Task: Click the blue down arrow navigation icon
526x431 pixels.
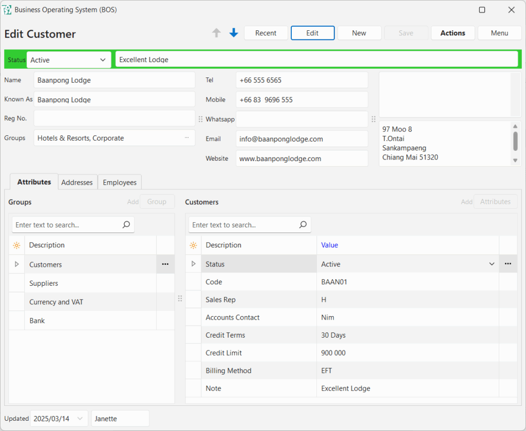Action: [234, 33]
